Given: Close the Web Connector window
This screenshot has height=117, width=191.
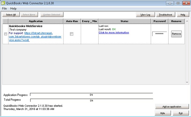Looking at the screenshot, I should (x=186, y=3).
